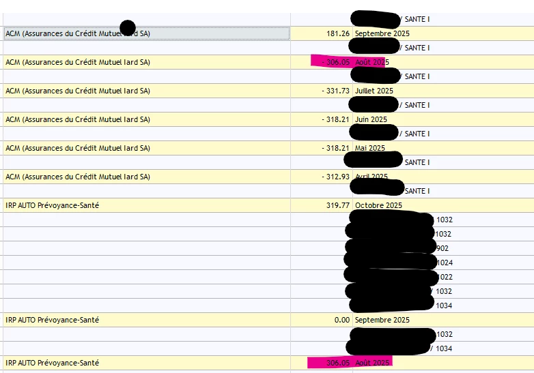Select the ACM name cell in the Mai 2025 row

(146, 148)
